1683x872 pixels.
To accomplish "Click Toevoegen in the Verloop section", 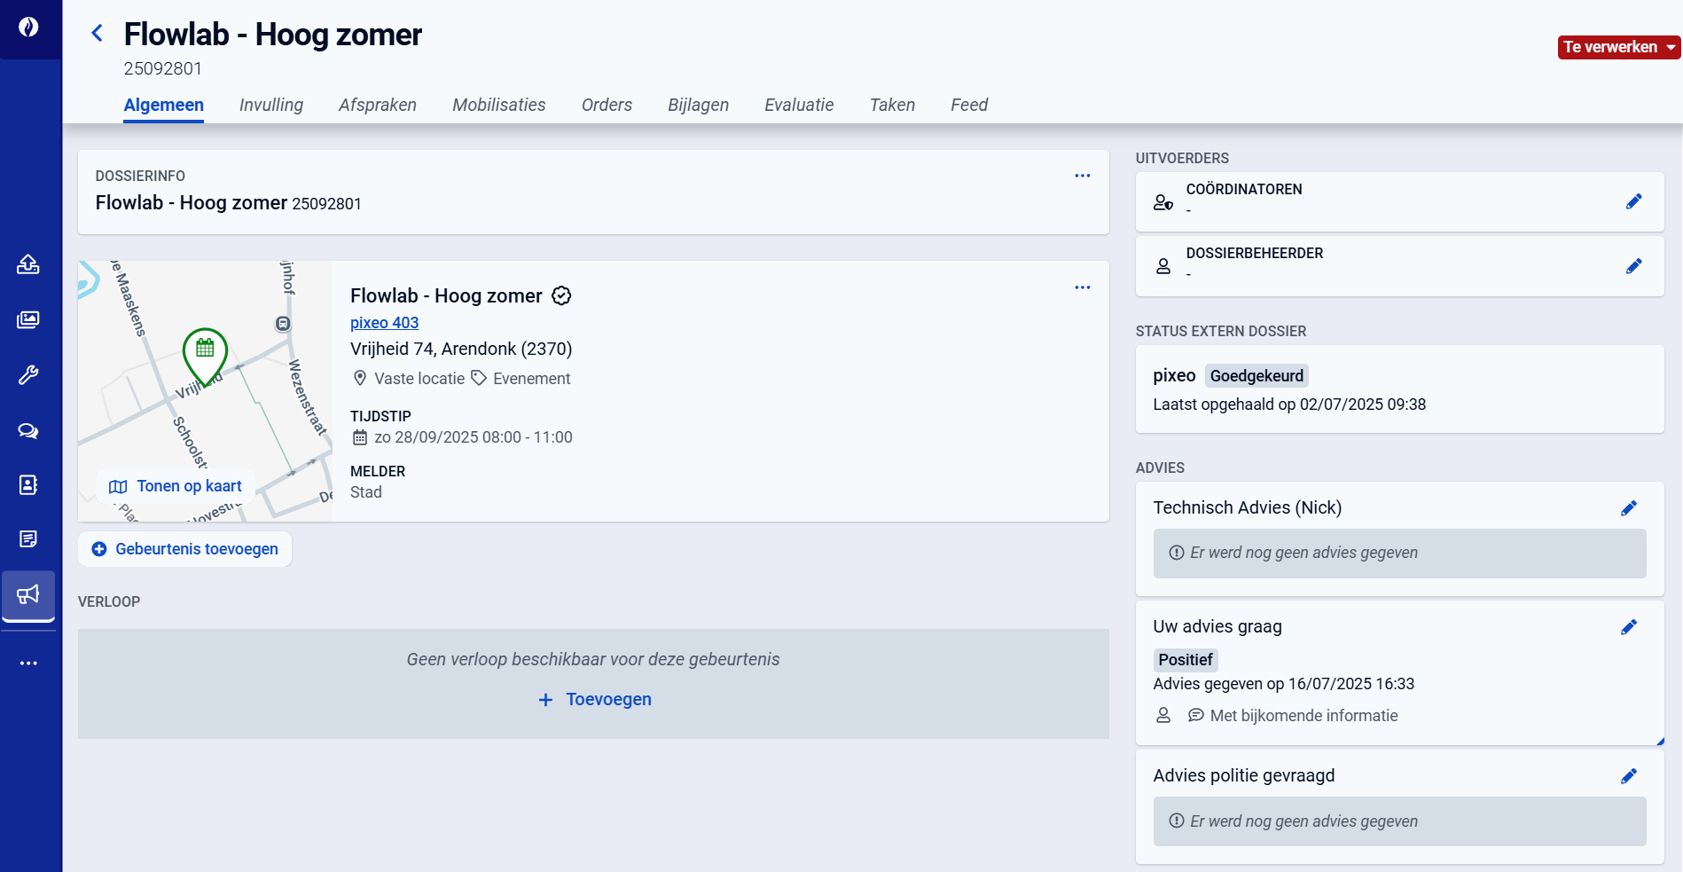I will pyautogui.click(x=595, y=699).
